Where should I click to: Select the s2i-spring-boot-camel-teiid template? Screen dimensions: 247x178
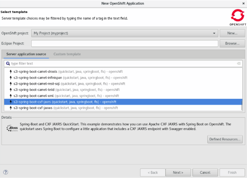[x=123, y=90]
